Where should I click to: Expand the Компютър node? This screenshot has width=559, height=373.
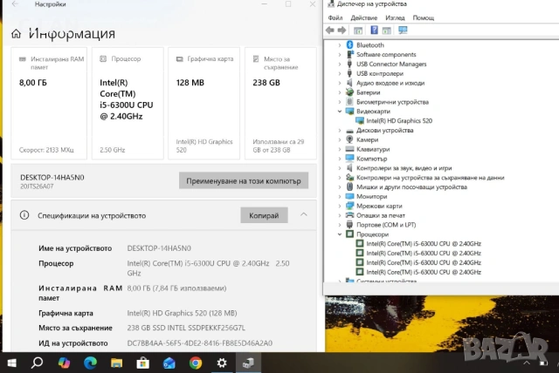pyautogui.click(x=340, y=159)
